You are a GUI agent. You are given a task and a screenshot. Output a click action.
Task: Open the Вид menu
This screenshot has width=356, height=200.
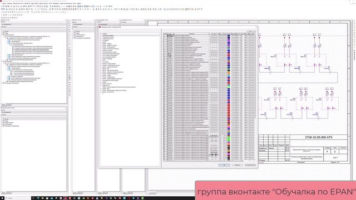coord(32,4)
